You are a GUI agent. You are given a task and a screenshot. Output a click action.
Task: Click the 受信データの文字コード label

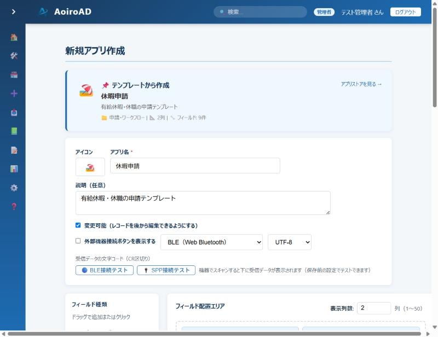[113, 259]
